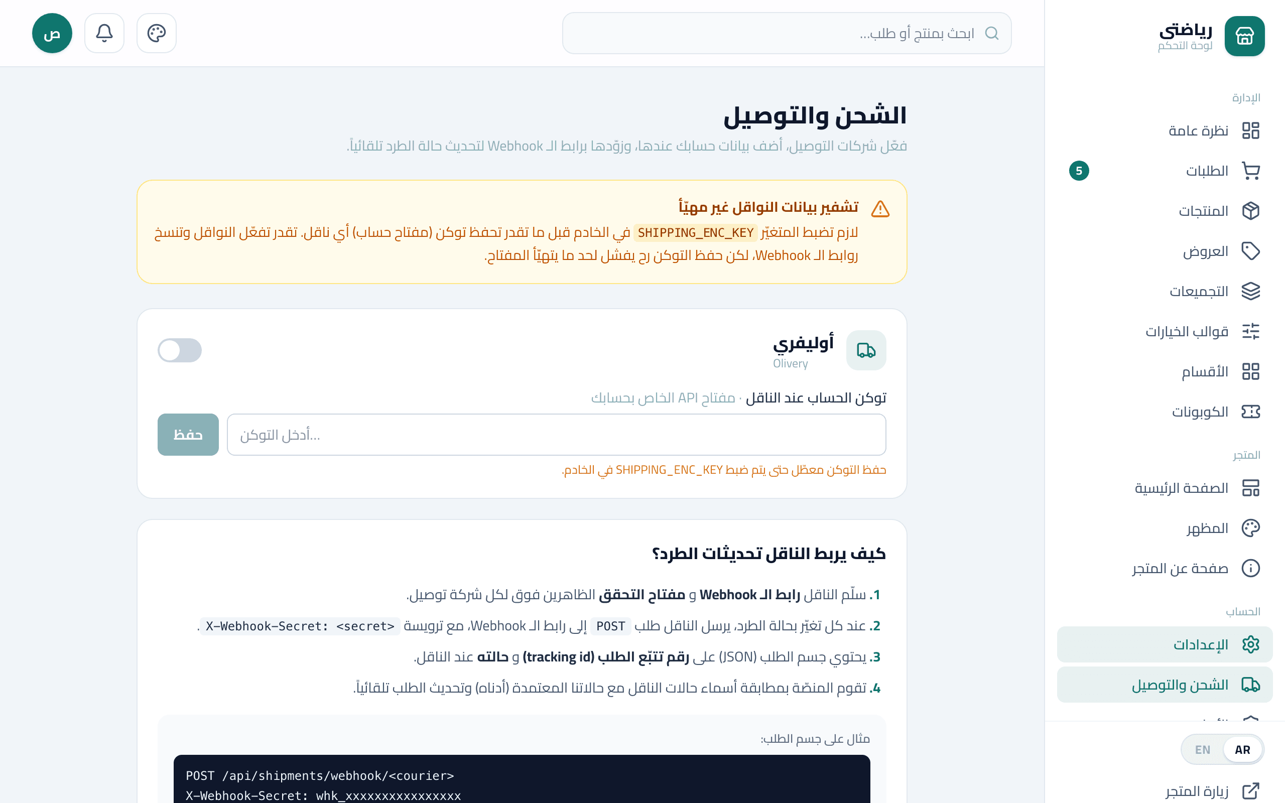Click the Olivery truck icon in card
The width and height of the screenshot is (1285, 803).
(x=865, y=350)
